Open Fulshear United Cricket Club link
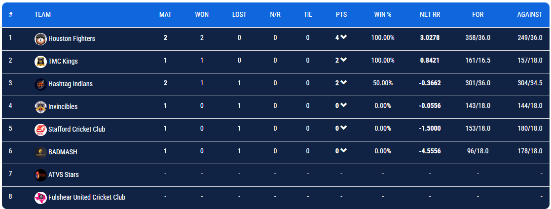 pos(87,197)
